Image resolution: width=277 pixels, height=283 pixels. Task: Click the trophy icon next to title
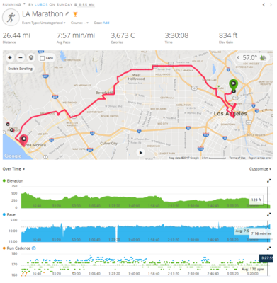point(75,14)
